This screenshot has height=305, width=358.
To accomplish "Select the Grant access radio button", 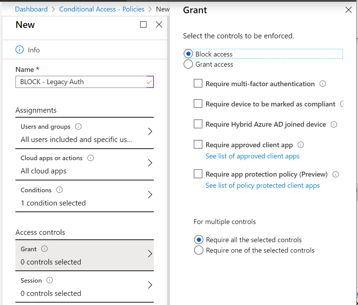I will [188, 64].
